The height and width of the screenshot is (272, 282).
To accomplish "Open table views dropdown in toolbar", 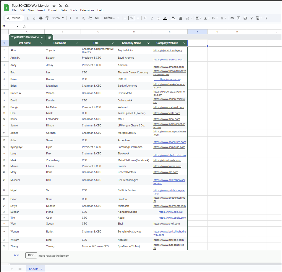I will 259,18.
